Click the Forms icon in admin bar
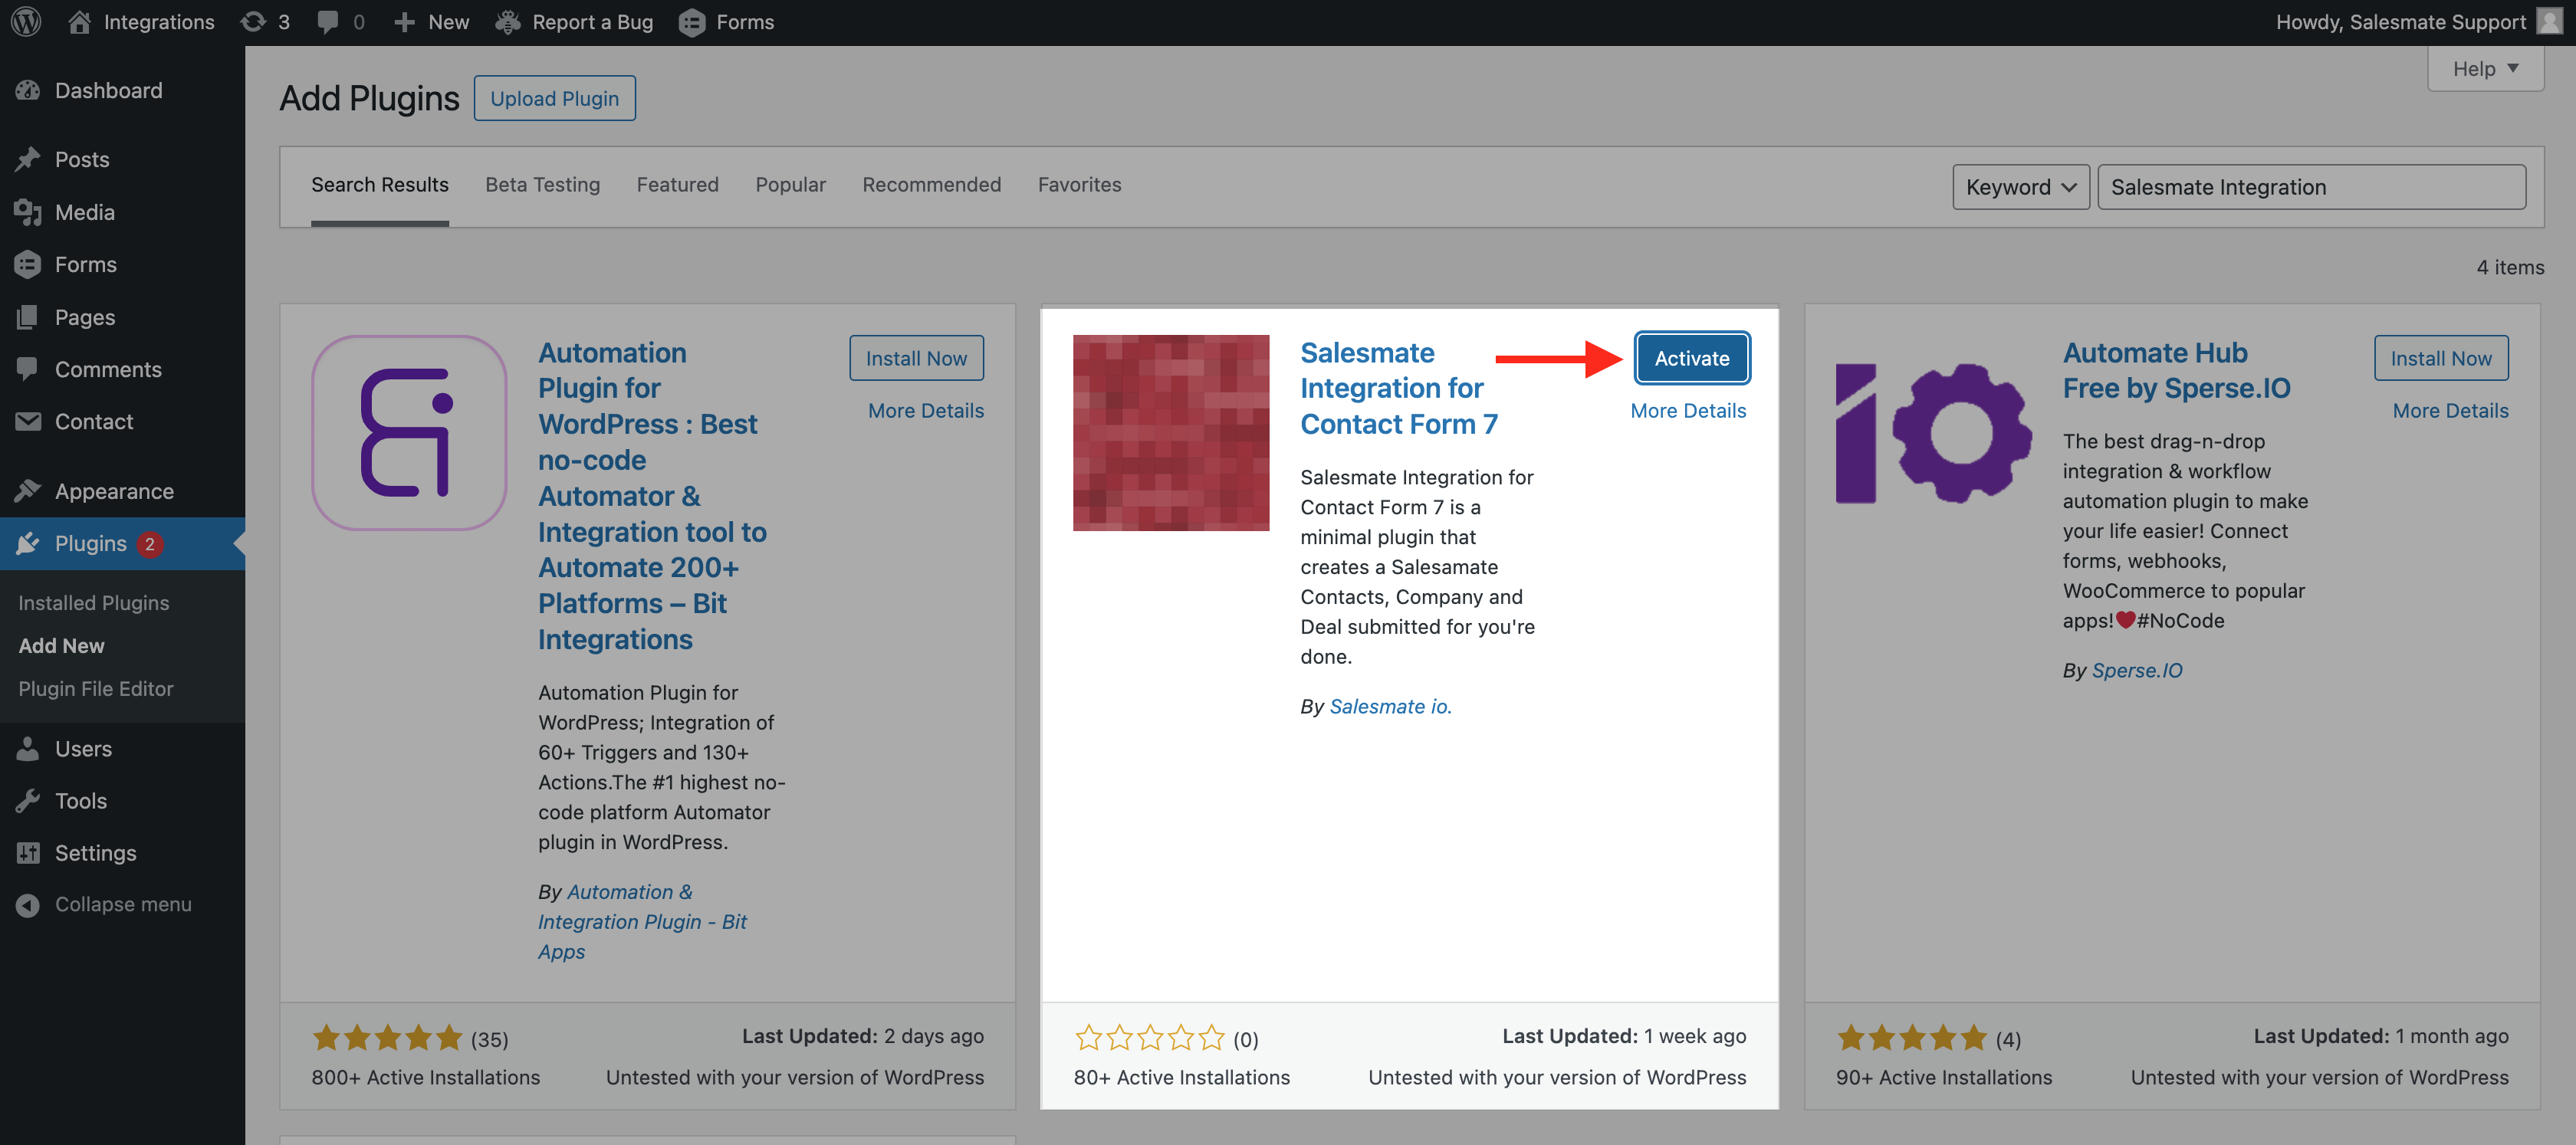 click(692, 22)
